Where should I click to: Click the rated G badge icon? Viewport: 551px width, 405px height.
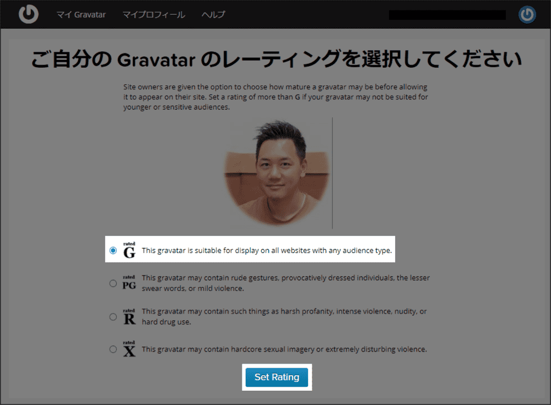(129, 250)
